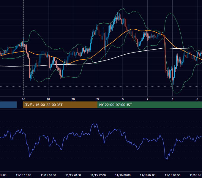Click the blue session bar before London
The image size is (202, 178).
click(x=8, y=105)
